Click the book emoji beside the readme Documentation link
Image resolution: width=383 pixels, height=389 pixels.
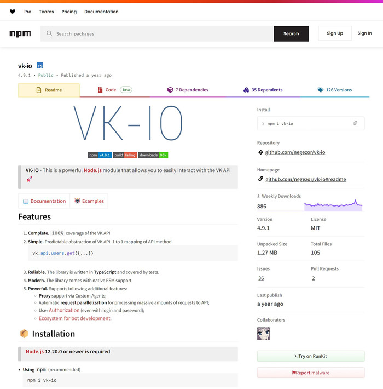[26, 201]
